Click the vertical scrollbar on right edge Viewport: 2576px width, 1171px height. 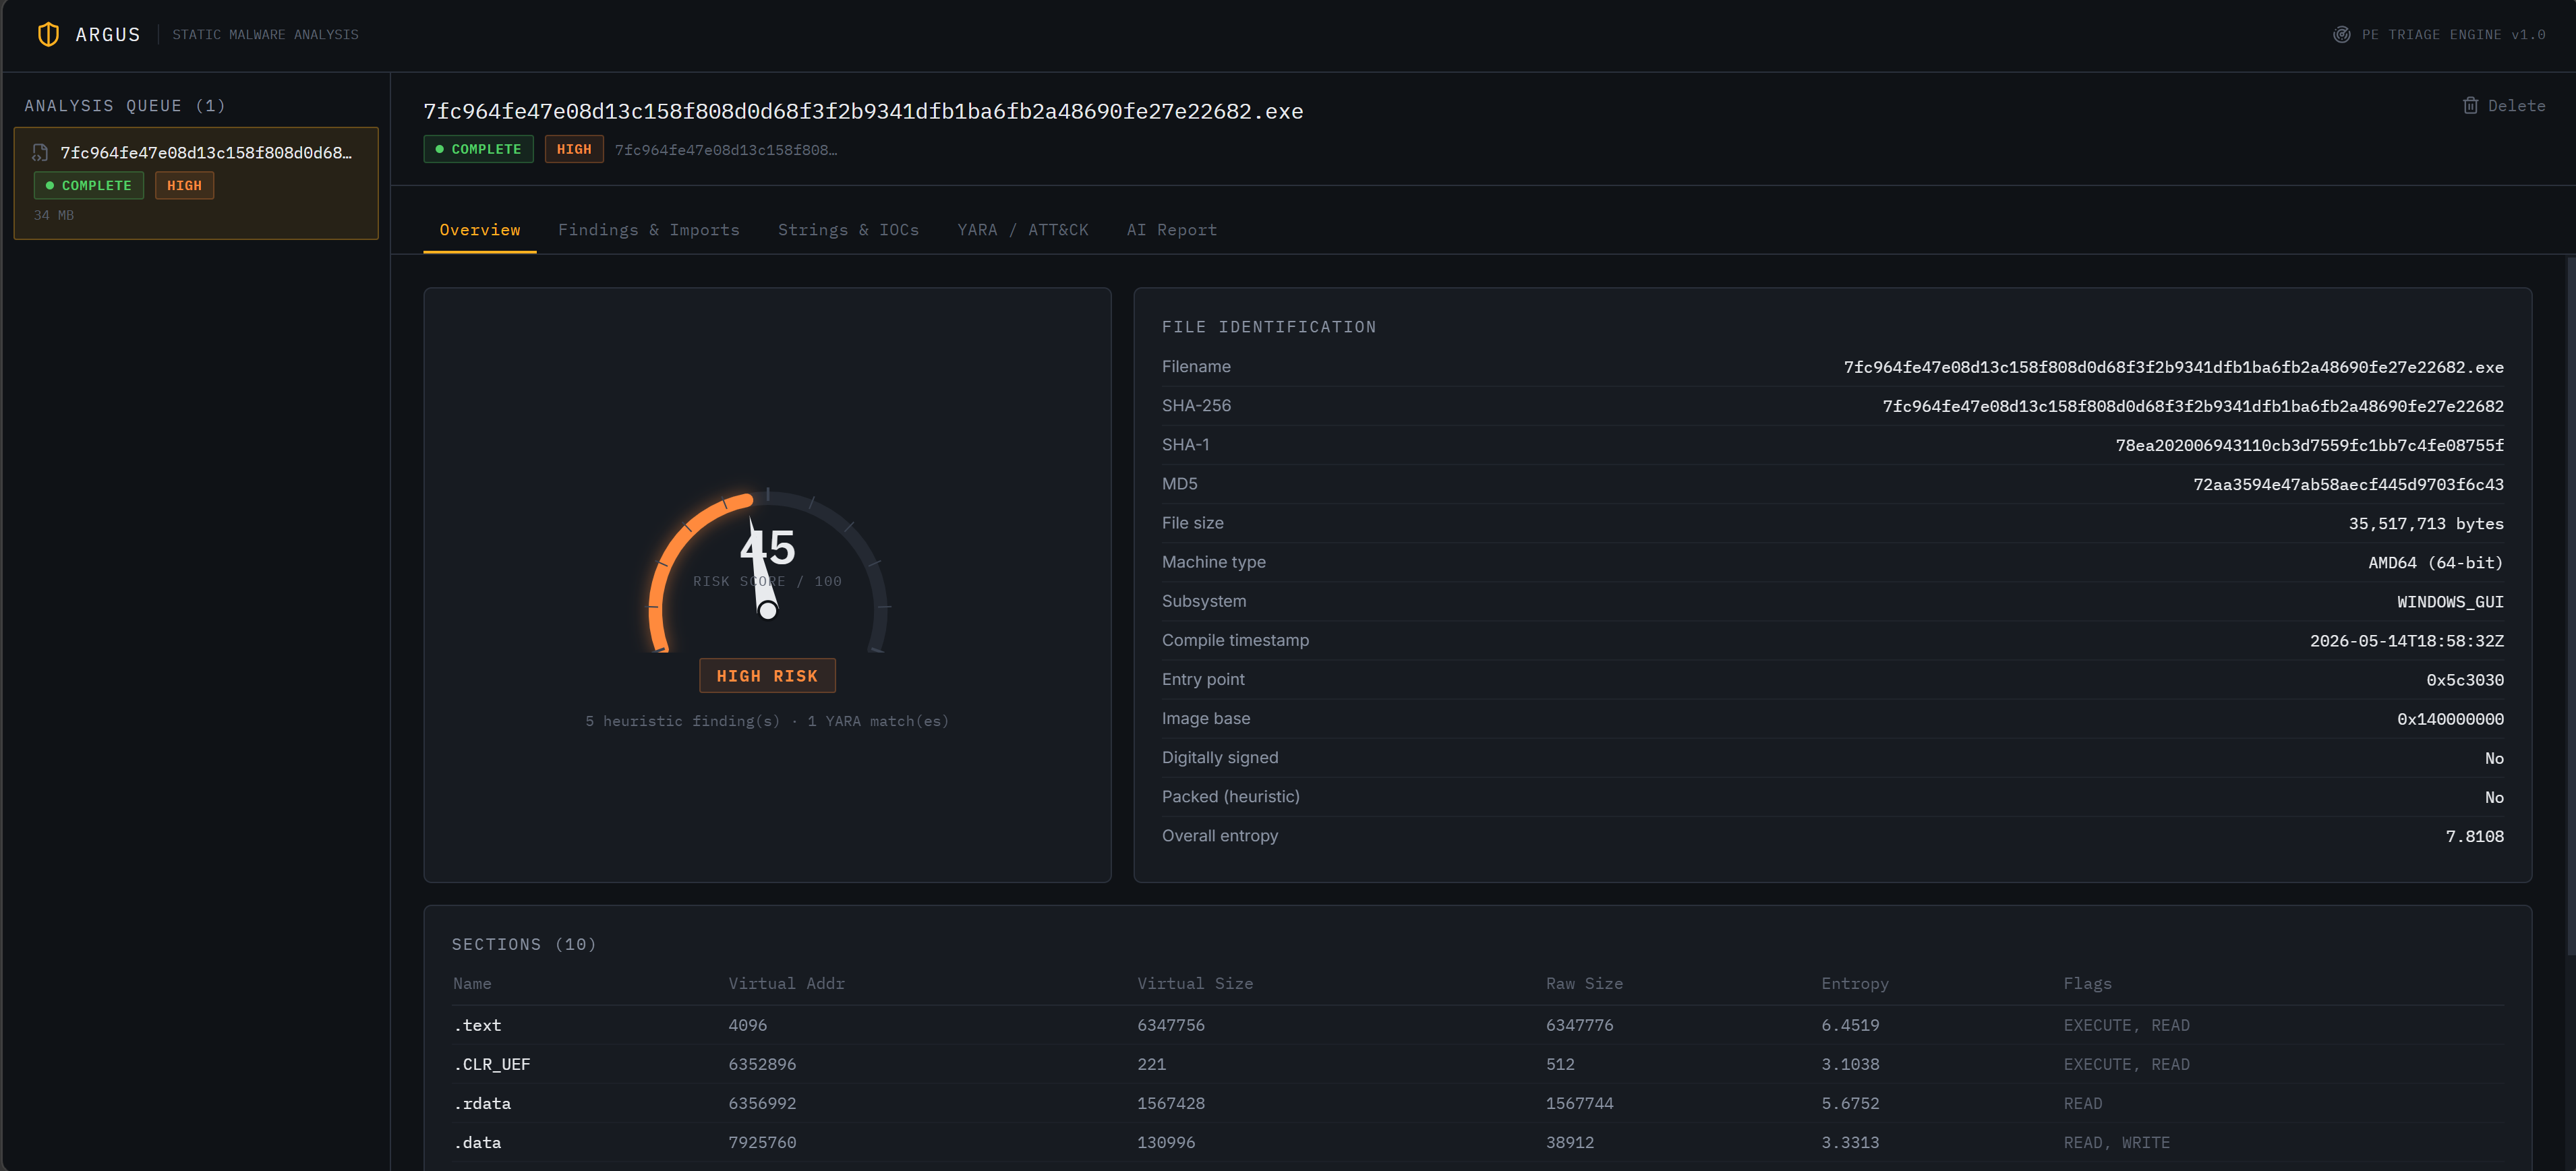click(2570, 605)
